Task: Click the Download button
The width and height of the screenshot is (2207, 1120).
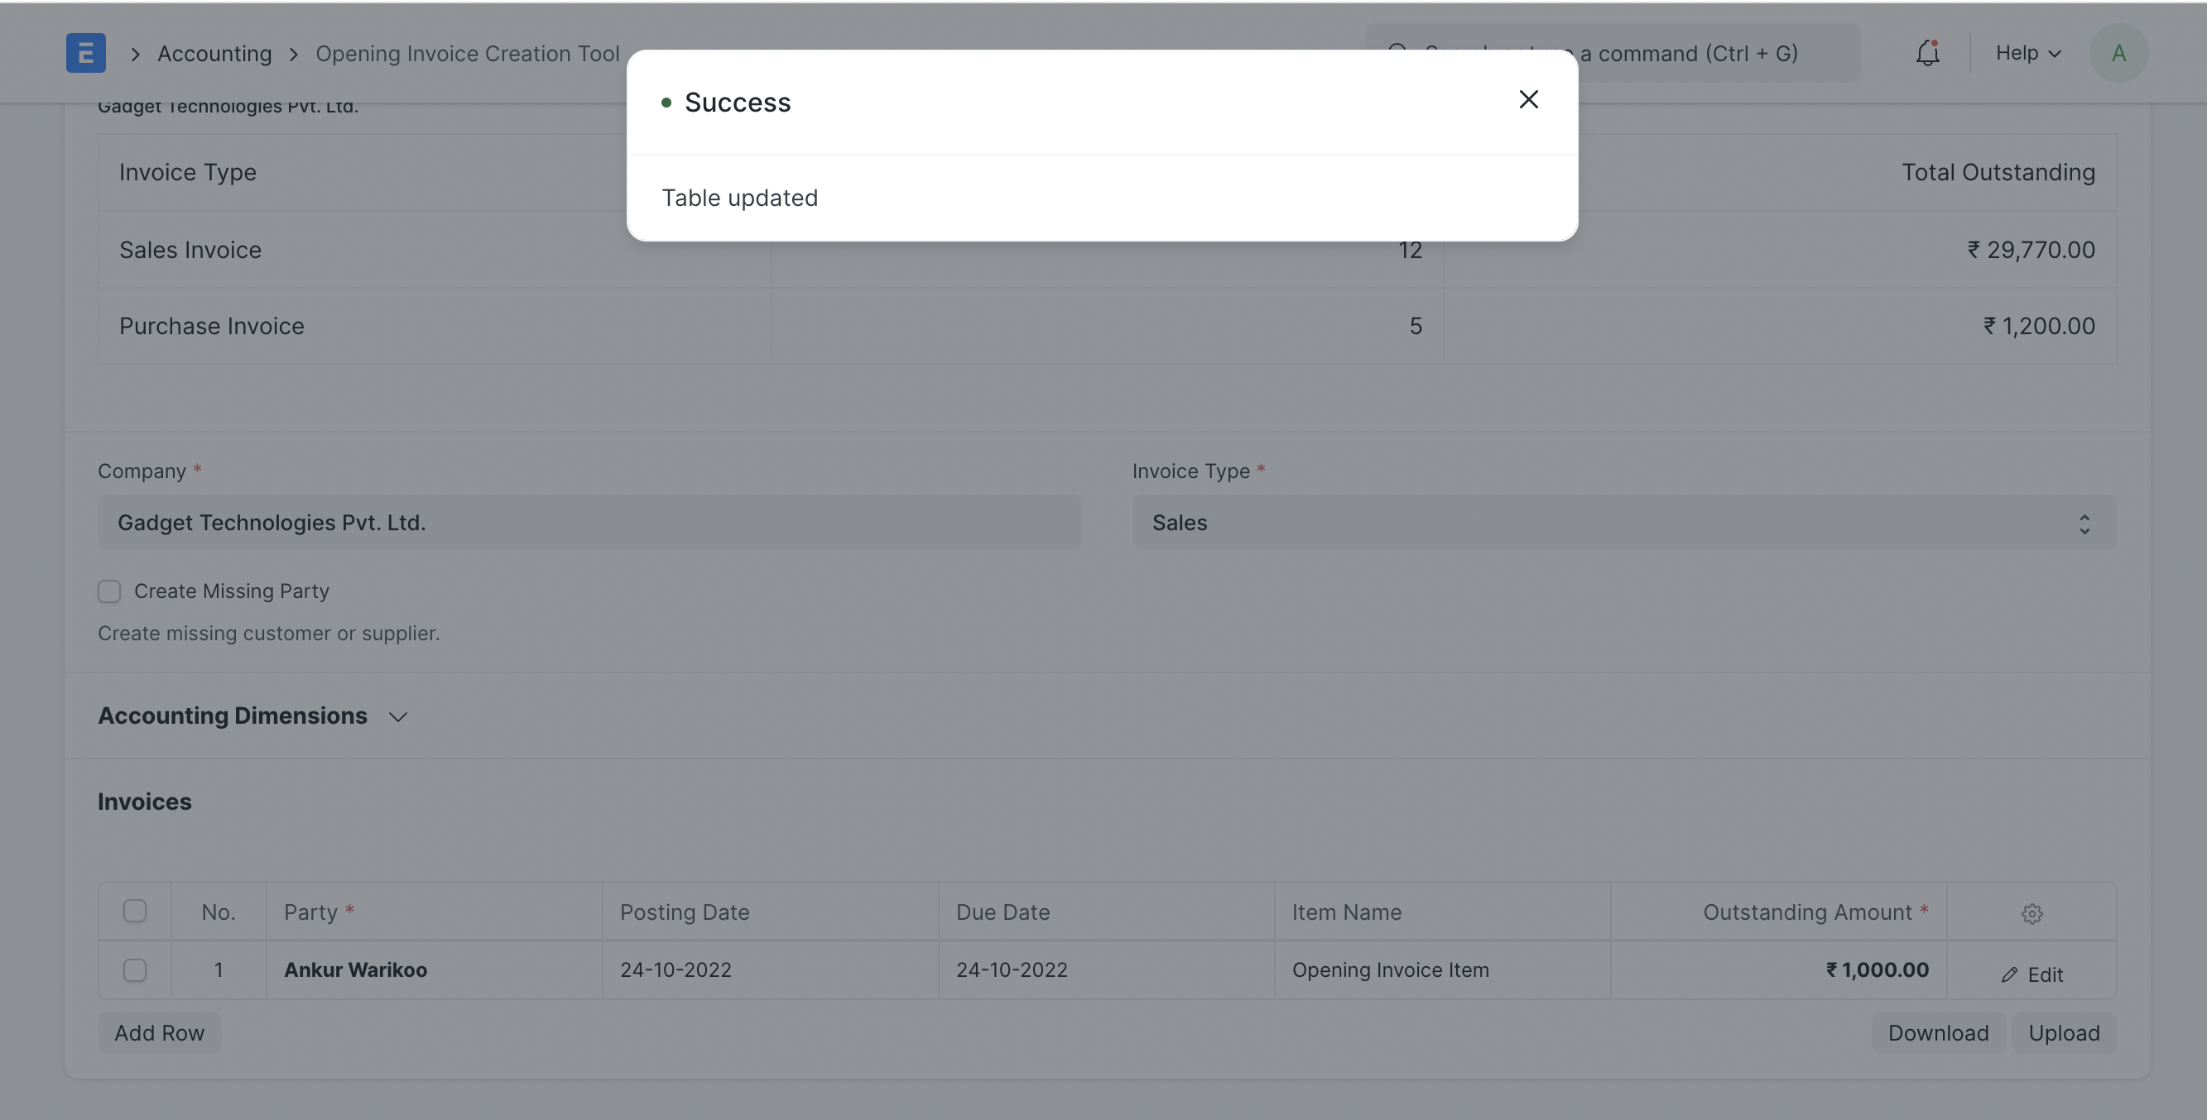Action: click(1939, 1031)
